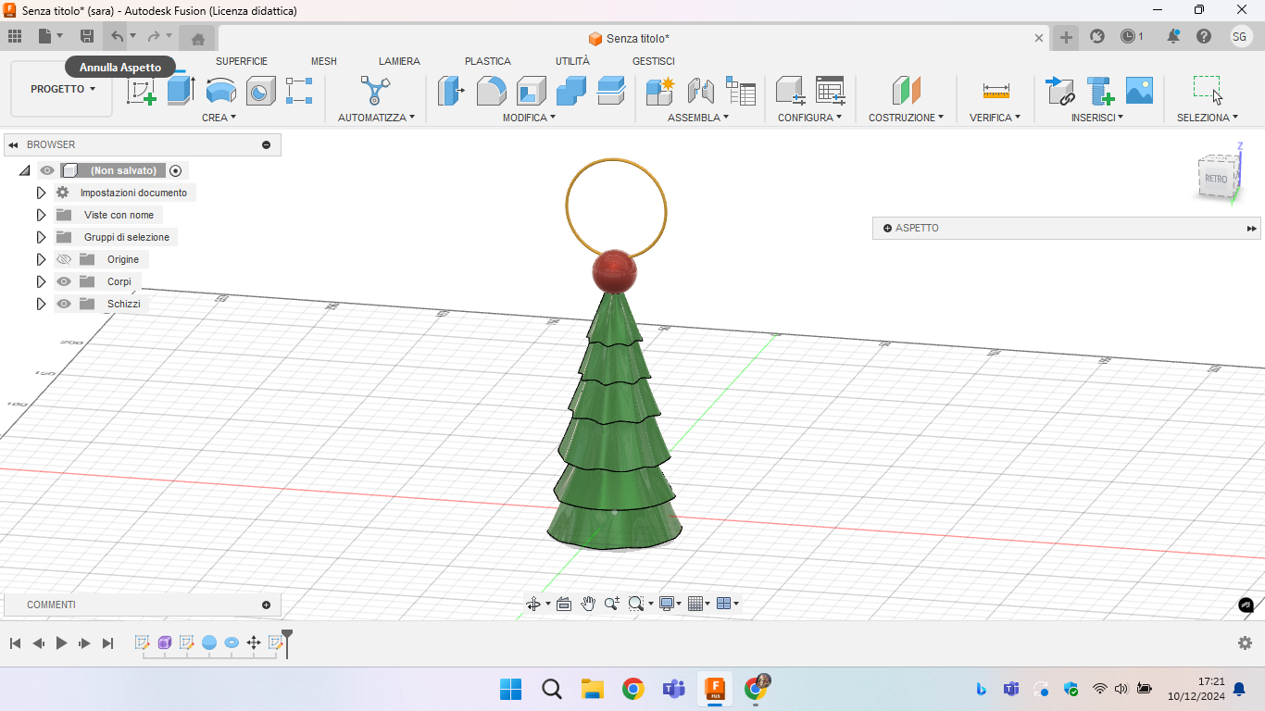This screenshot has width=1265, height=711.
Task: Open the notifications bell
Action: (1173, 37)
